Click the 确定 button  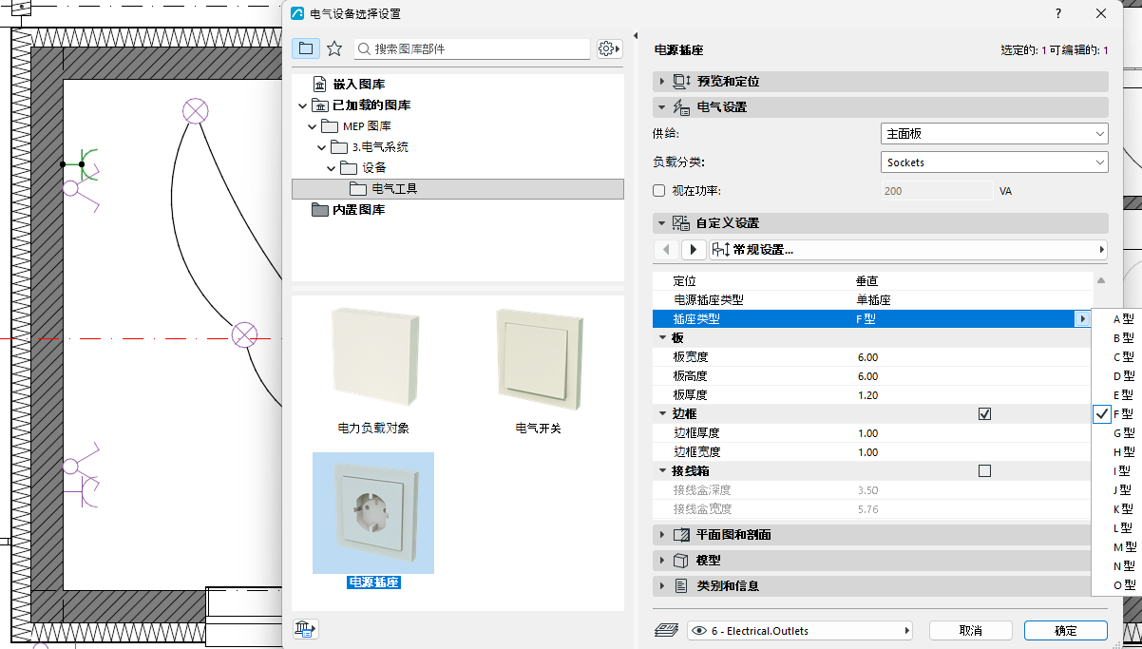1066,630
